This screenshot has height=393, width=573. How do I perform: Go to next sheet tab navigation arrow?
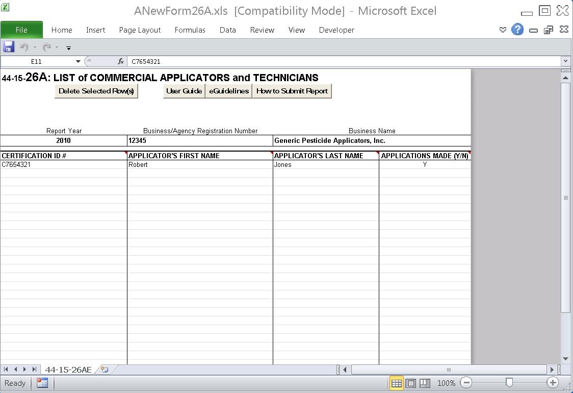[x=24, y=370]
